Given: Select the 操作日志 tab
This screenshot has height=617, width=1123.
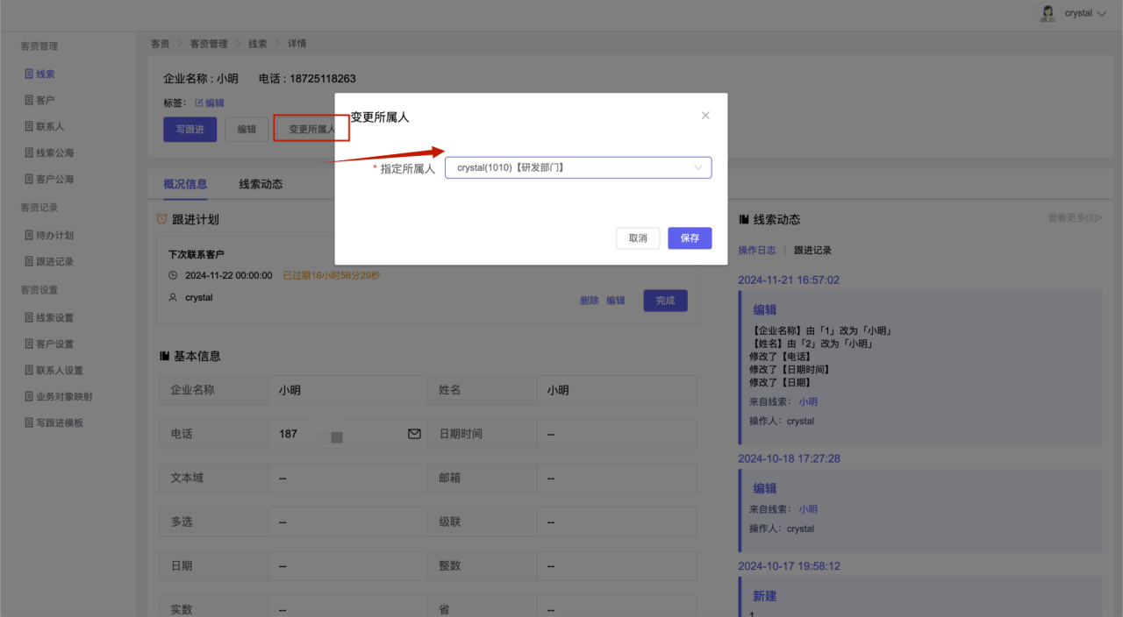Looking at the screenshot, I should pos(756,250).
